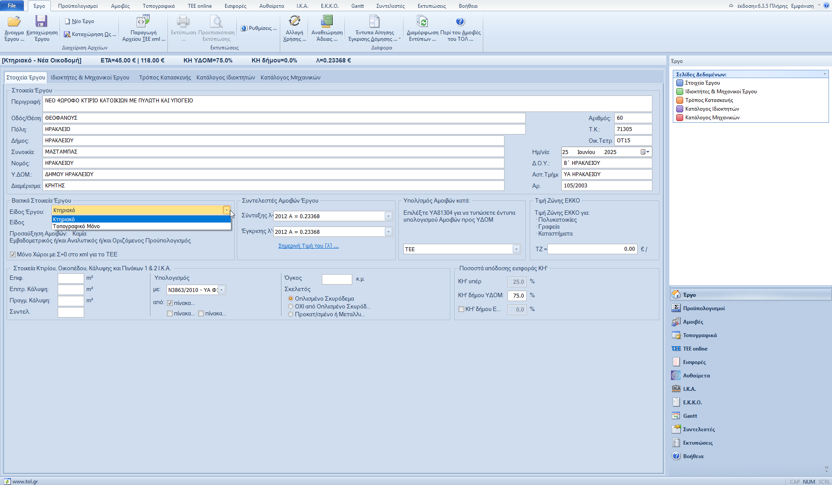Open Περί του Αμοιβές help icon
Viewport: 832px width, 485px height.
coord(460,22)
